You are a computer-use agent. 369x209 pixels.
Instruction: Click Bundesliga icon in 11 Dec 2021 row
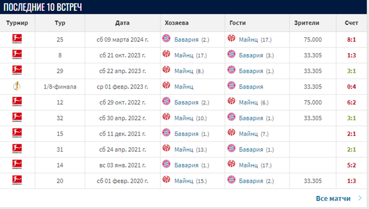pyautogui.click(x=17, y=133)
